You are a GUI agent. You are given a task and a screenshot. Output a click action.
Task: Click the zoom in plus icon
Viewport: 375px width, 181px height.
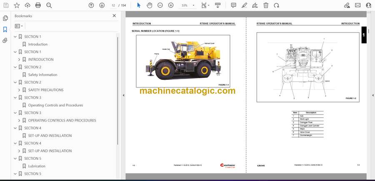pos(171,5)
